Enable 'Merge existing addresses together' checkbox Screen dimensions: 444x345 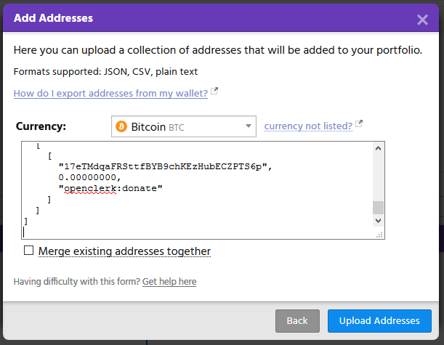click(x=29, y=251)
